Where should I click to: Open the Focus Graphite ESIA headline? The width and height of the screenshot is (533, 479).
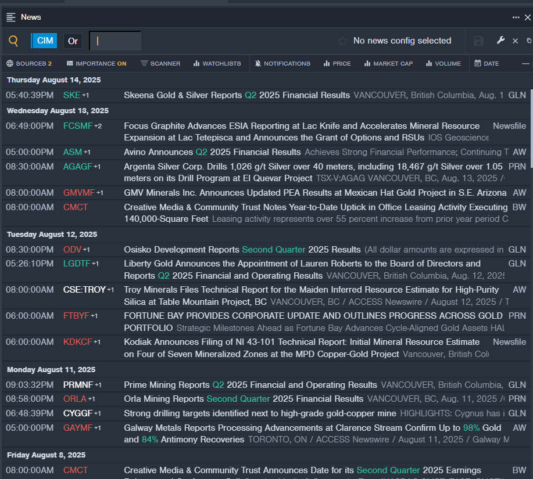tap(302, 132)
